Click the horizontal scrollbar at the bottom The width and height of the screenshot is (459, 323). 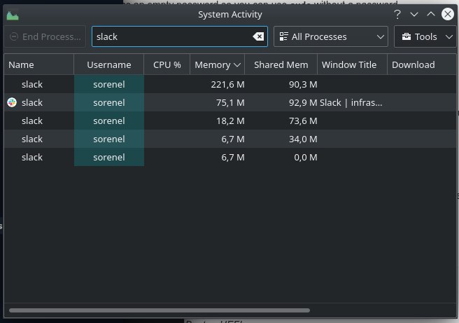tap(160, 310)
